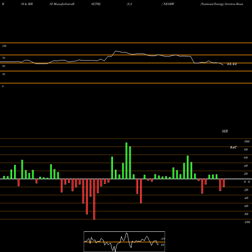Click the longest red bar in the MR histogram

coord(94,199)
